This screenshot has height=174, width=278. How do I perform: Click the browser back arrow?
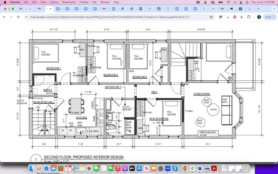pyautogui.click(x=4, y=17)
